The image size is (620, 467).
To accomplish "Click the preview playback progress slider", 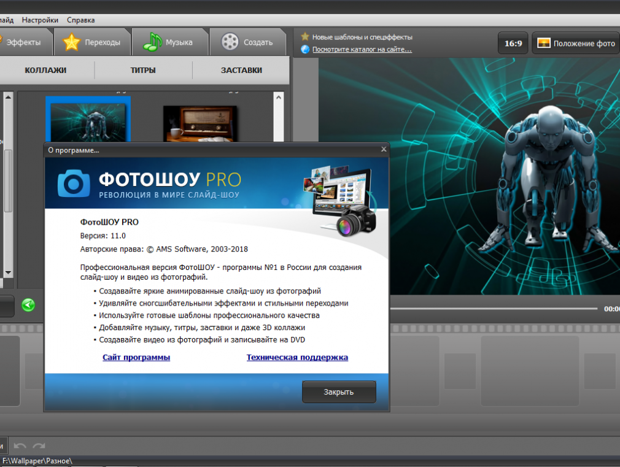I will pos(494,309).
